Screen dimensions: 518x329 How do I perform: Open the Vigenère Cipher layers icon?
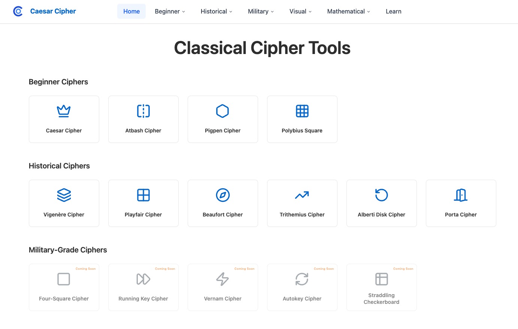point(64,195)
